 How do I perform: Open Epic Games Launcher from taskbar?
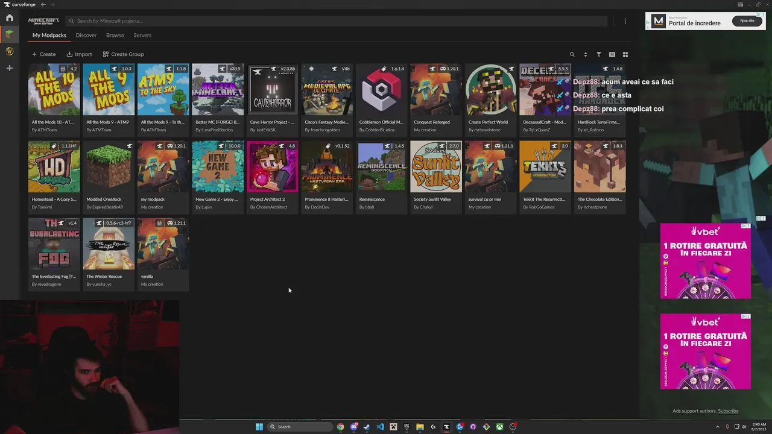click(407, 427)
